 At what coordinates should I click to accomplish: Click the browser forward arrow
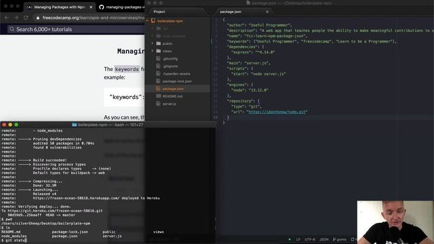pyautogui.click(x=16, y=18)
